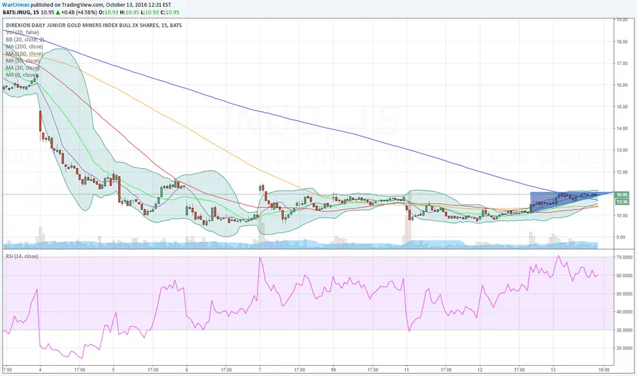Screen dimensions: 637x376
Task: Click the 18.00 price axis label
Action: 622,42
